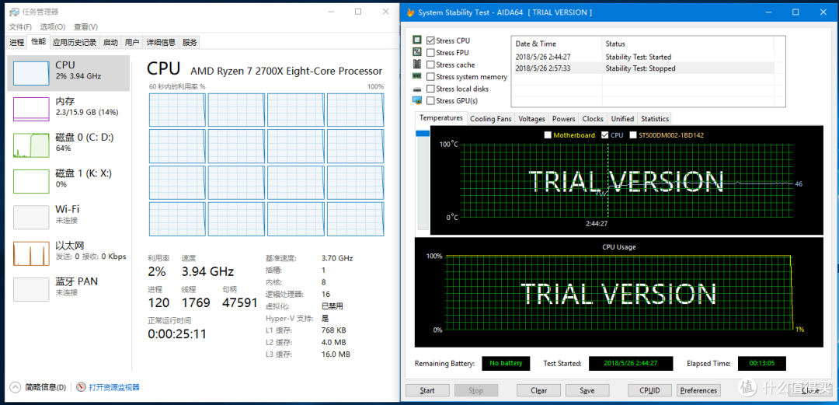Click the Resource Monitor icon in Task Manager
Viewport: 839px width, 405px height.
tap(82, 387)
